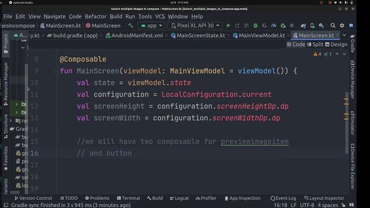Viewport: 370px width, 208px height.
Task: Switch to build.gradle (:app) tab
Action: point(72,35)
